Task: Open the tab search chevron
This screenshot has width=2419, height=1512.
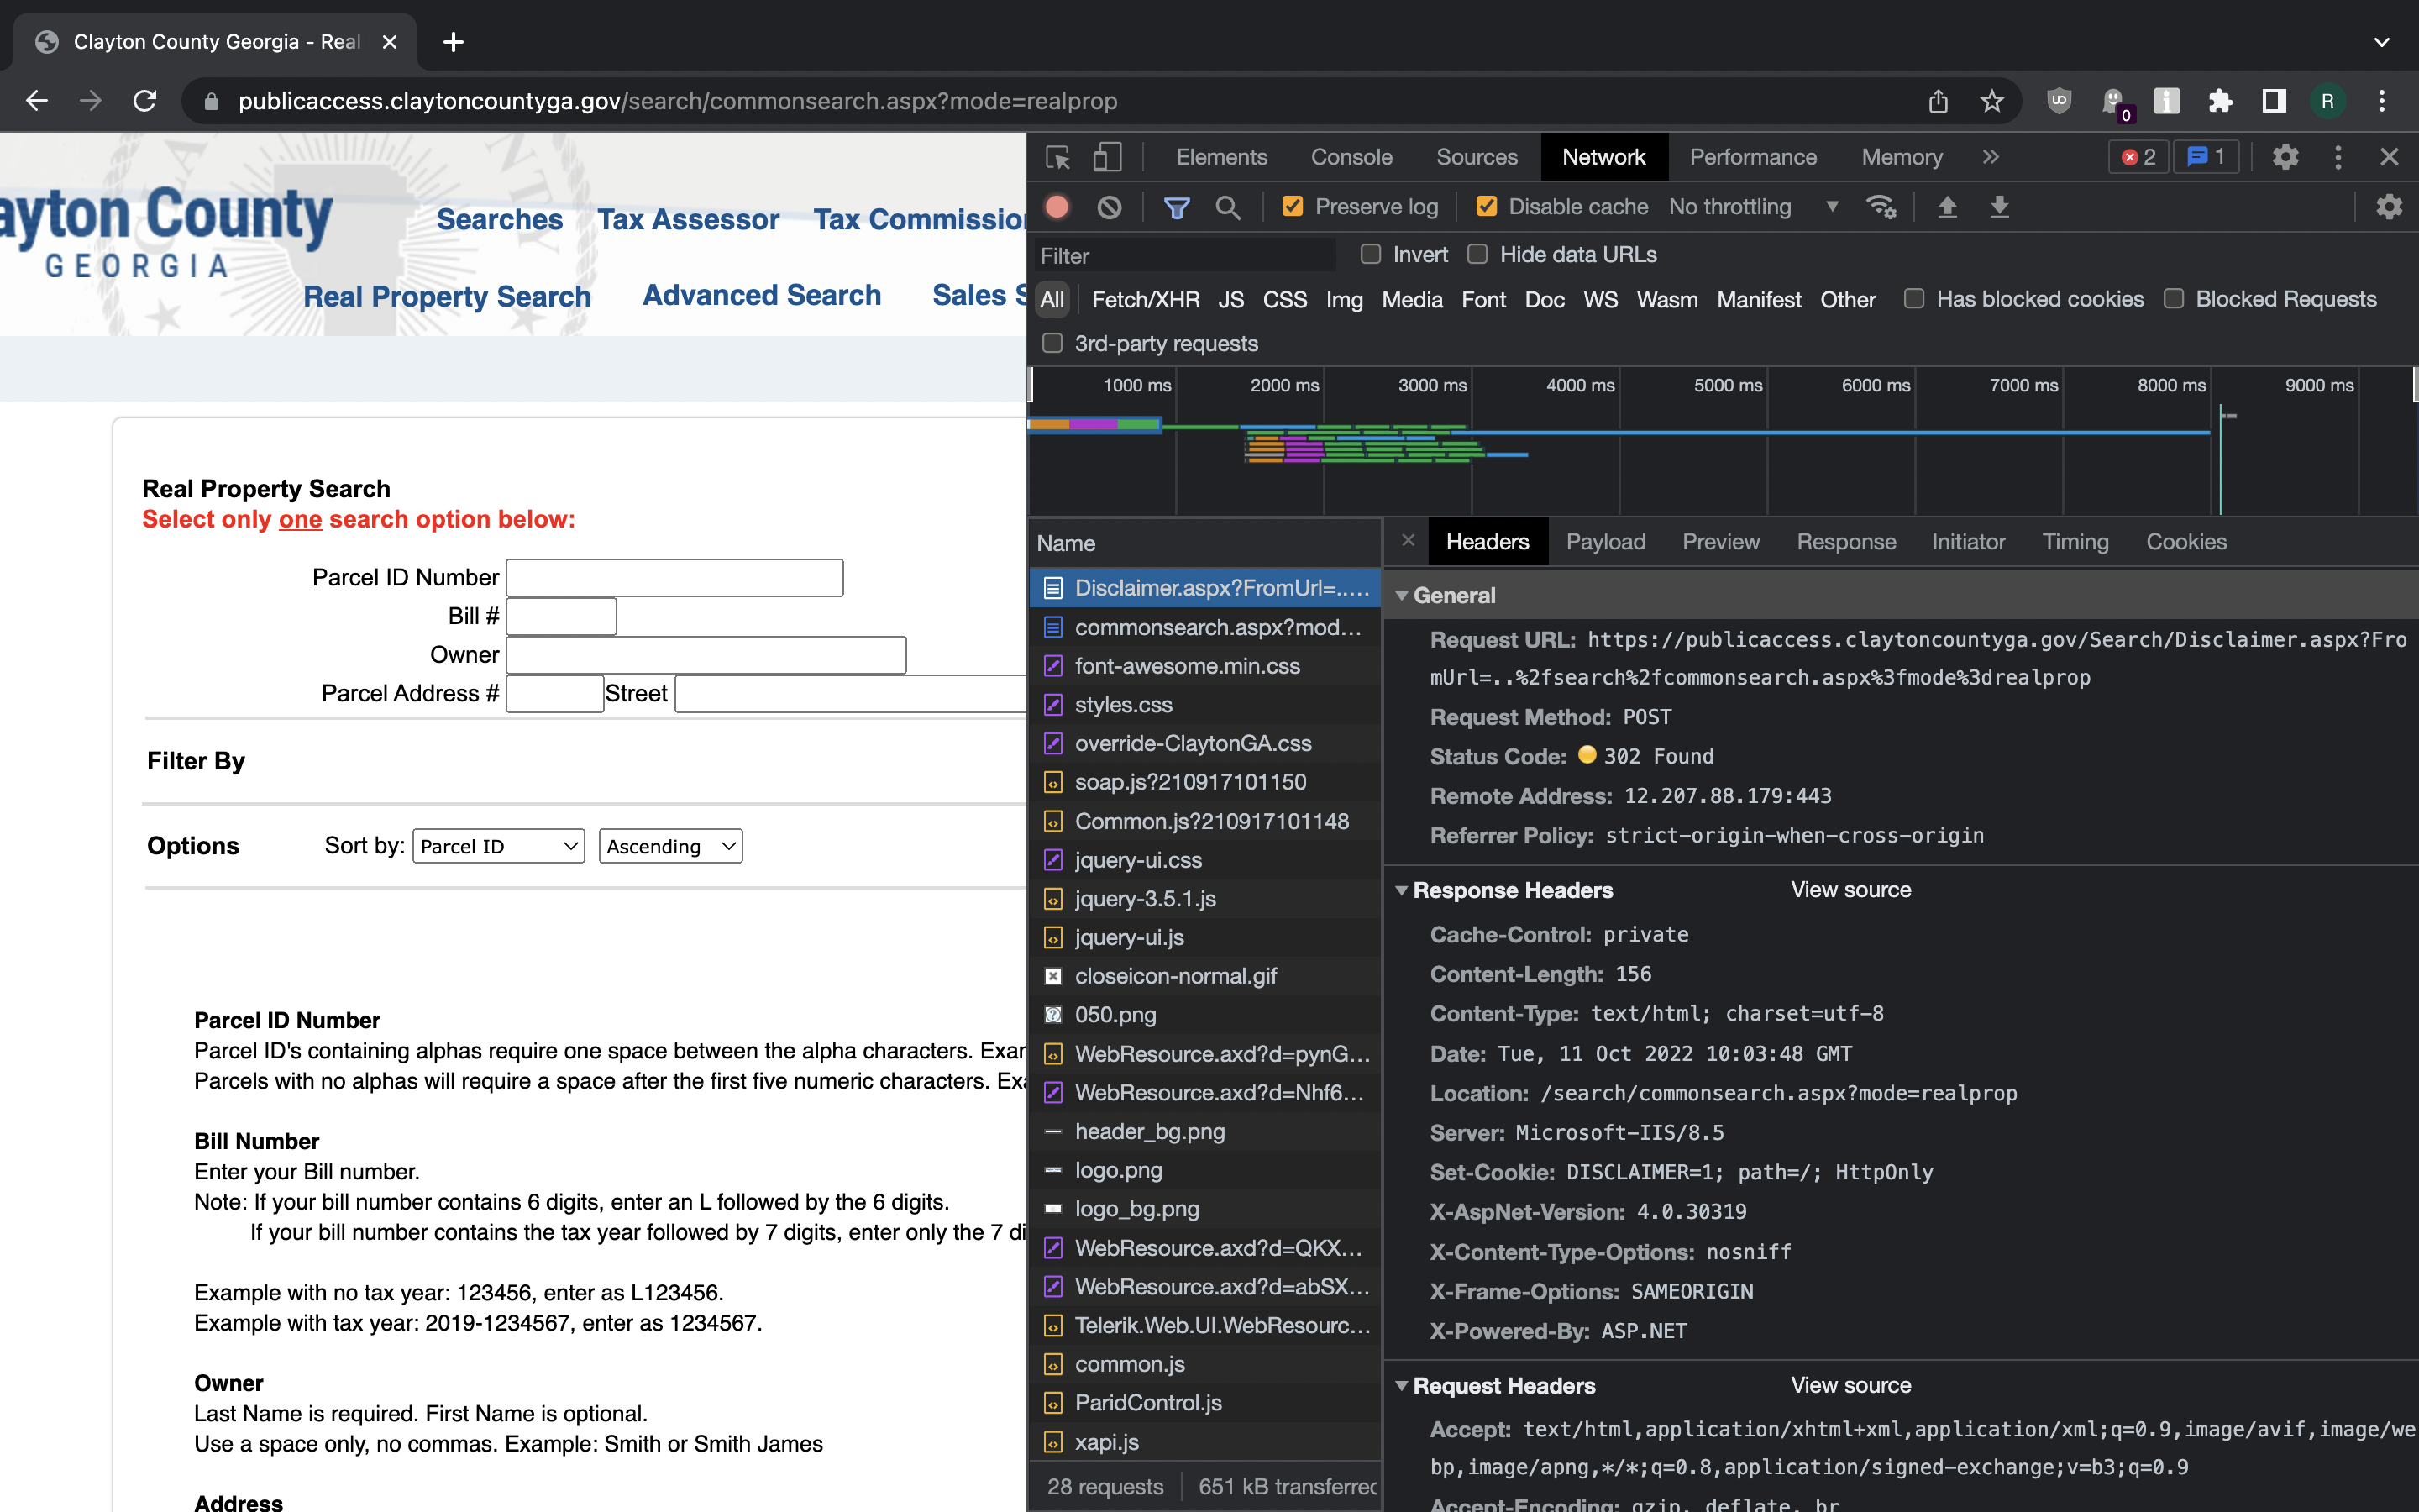Action: pyautogui.click(x=2381, y=42)
